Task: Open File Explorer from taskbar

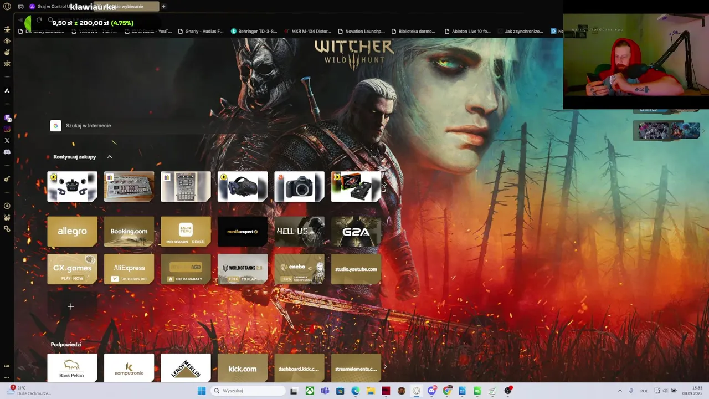Action: tap(371, 391)
